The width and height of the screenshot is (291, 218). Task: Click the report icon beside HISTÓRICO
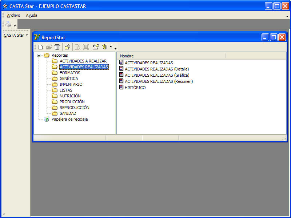point(121,87)
